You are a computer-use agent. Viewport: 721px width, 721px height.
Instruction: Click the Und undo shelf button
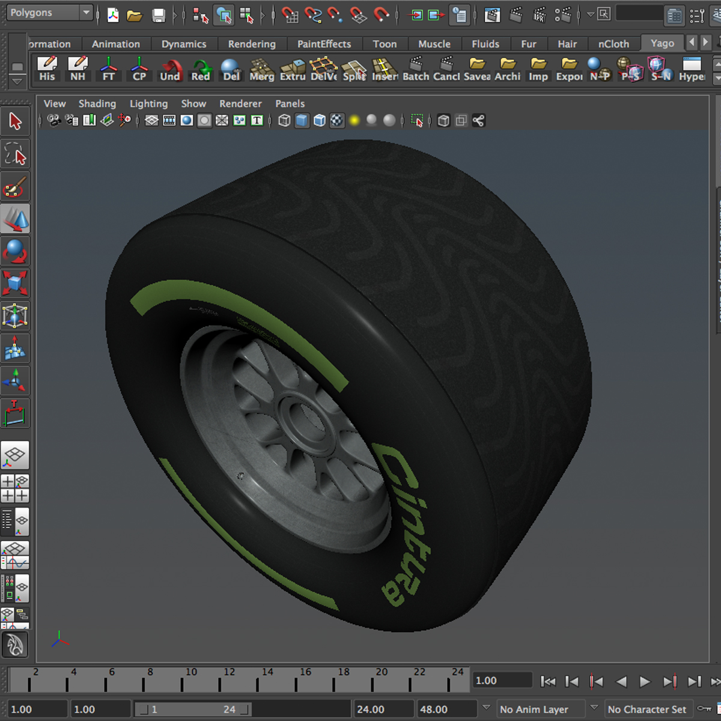[x=170, y=69]
